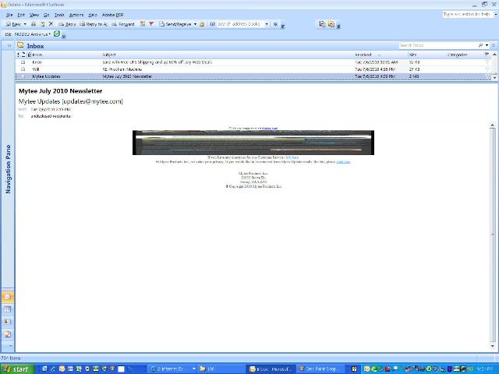499x374 pixels.
Task: Toggle follow-up flag on the 32 KB message
Action: point(487,62)
